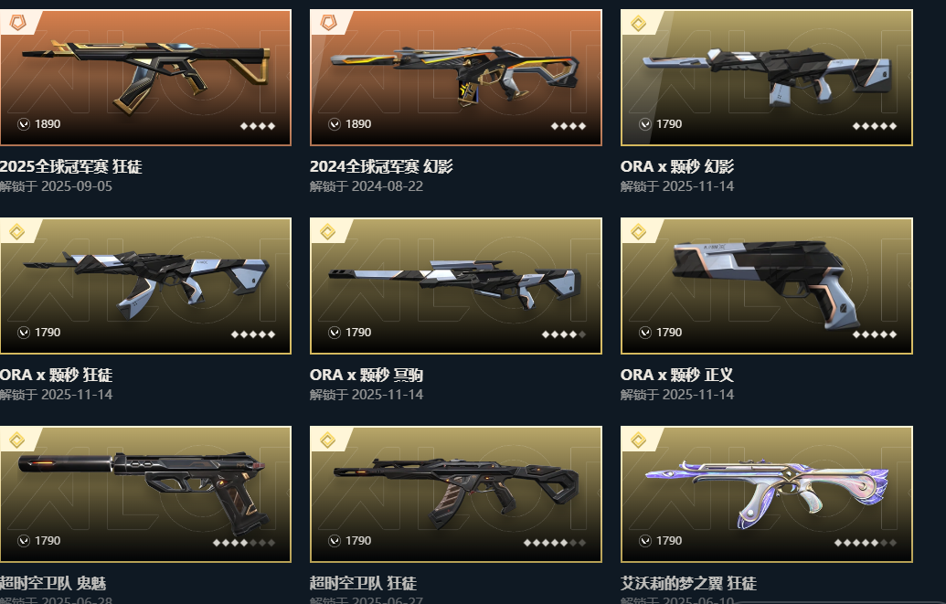Click the 超时空卫队 狂徒 title text
This screenshot has width=946, height=604.
click(363, 583)
